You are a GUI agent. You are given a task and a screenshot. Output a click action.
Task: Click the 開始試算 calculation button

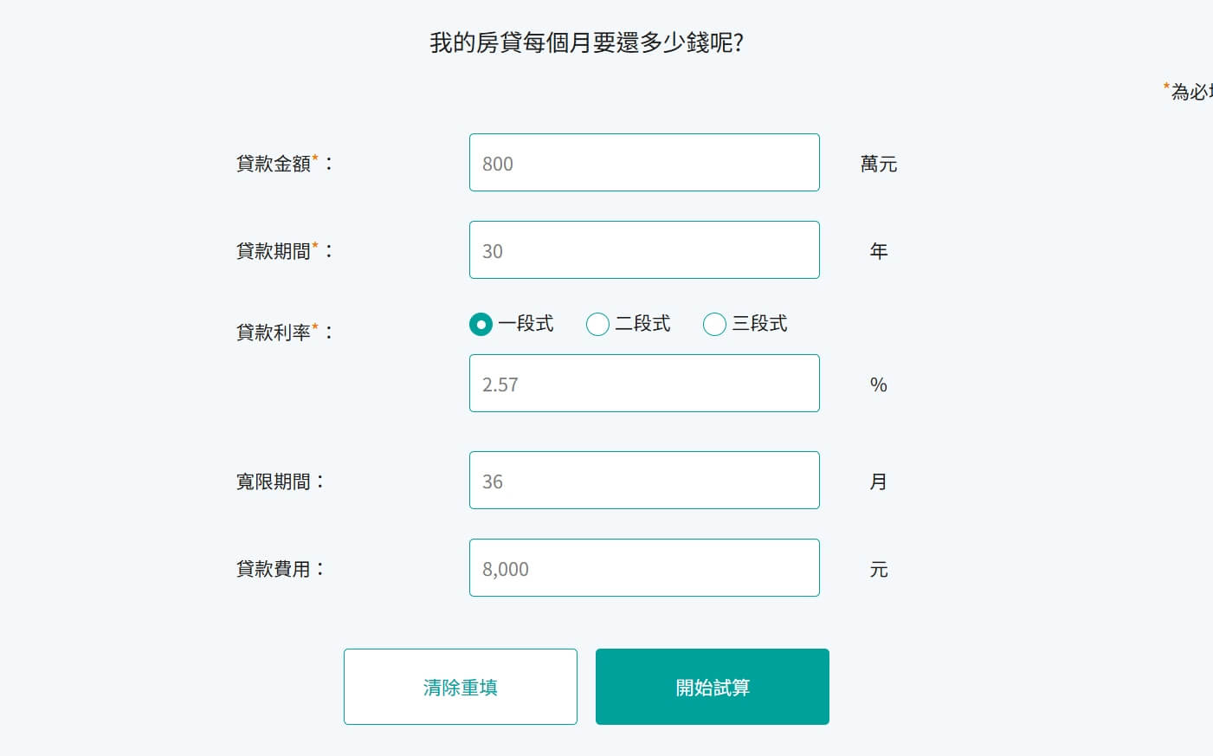tap(712, 686)
